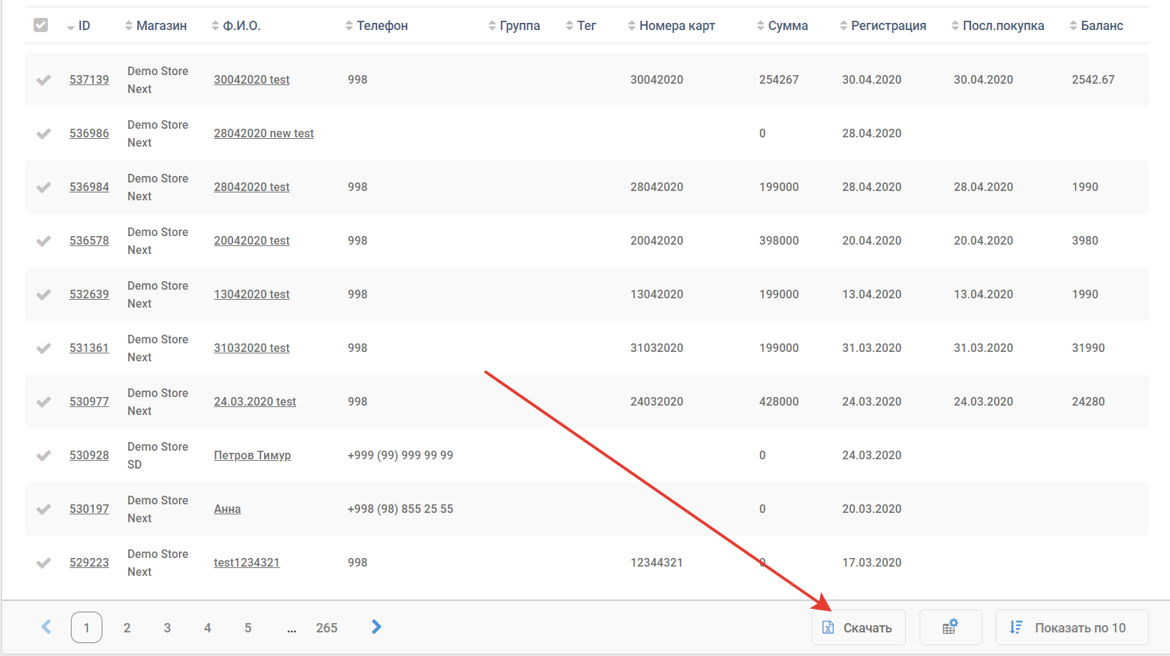Open customer 28042020 test
The width and height of the screenshot is (1170, 656).
coord(252,187)
